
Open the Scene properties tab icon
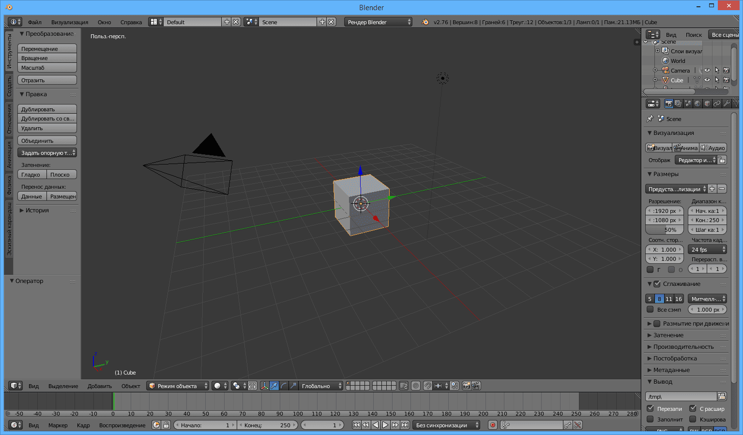click(x=688, y=104)
